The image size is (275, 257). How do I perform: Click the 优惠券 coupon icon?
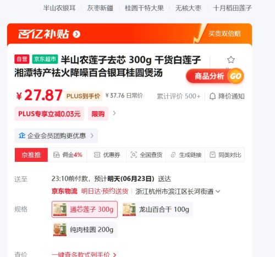pos(97,155)
